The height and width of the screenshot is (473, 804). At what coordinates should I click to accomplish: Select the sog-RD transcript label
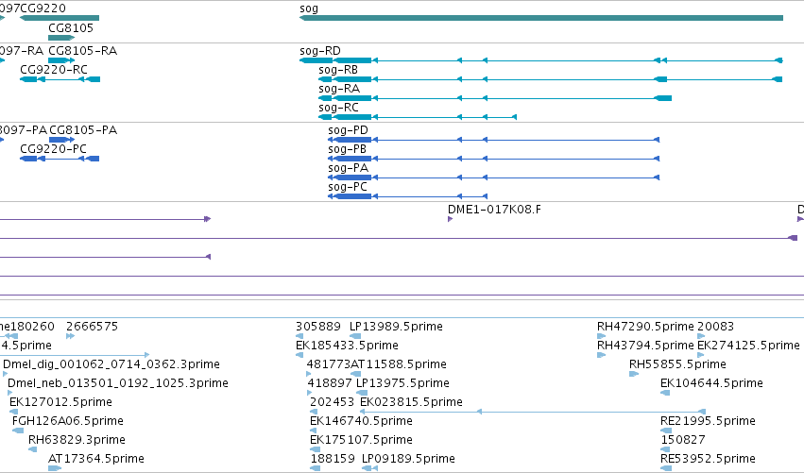pyautogui.click(x=320, y=51)
